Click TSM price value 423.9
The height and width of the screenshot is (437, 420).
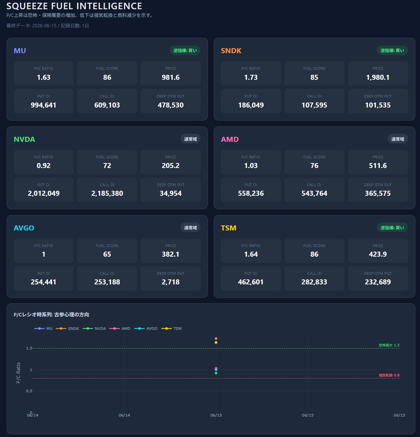point(378,254)
